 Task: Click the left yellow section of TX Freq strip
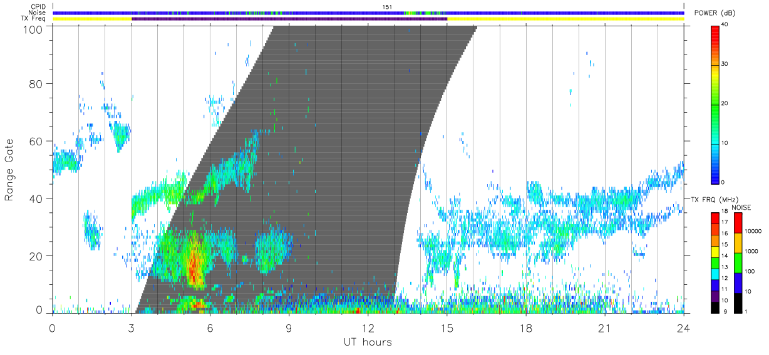[x=92, y=19]
